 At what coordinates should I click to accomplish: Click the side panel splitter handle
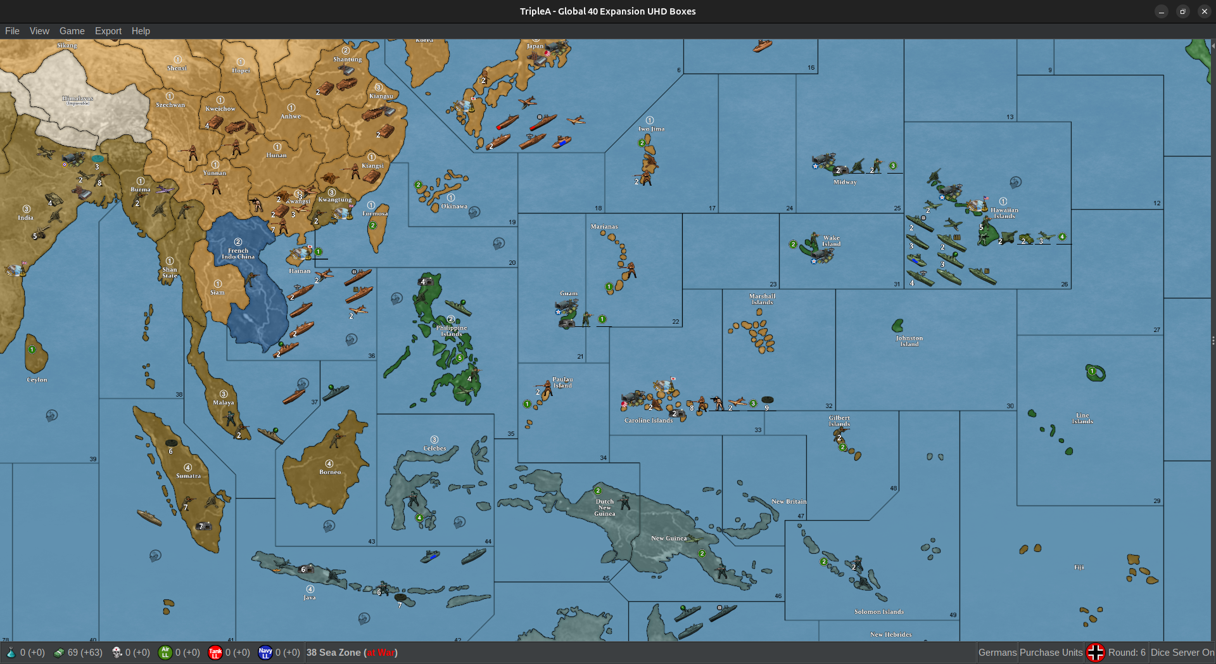(x=1213, y=340)
